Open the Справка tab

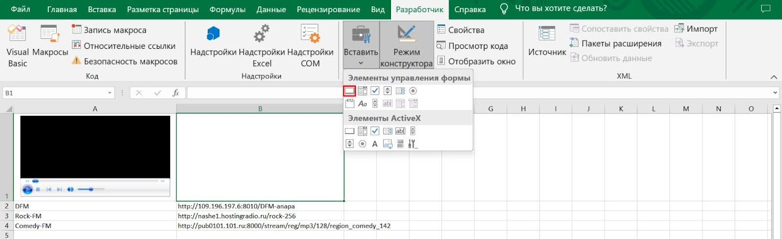470,9
